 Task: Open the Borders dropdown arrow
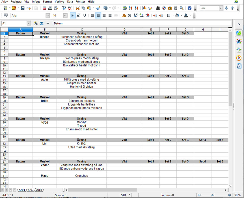click(173, 15)
